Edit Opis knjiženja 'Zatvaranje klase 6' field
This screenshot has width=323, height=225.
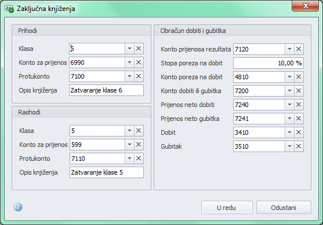point(106,90)
